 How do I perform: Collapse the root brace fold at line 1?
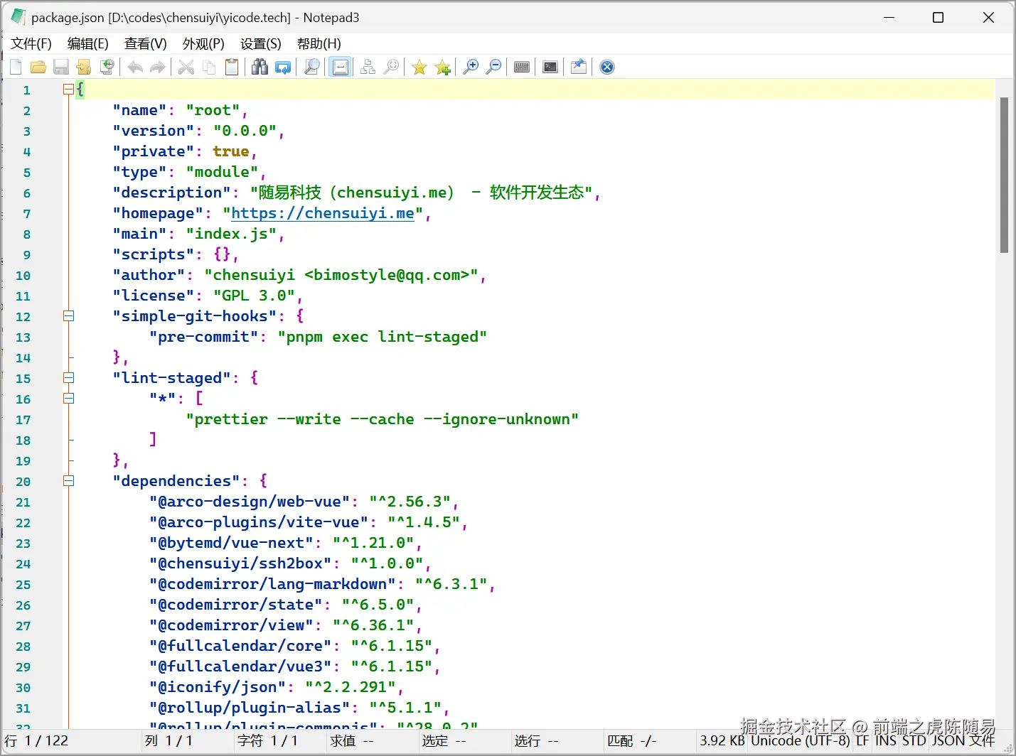point(68,90)
